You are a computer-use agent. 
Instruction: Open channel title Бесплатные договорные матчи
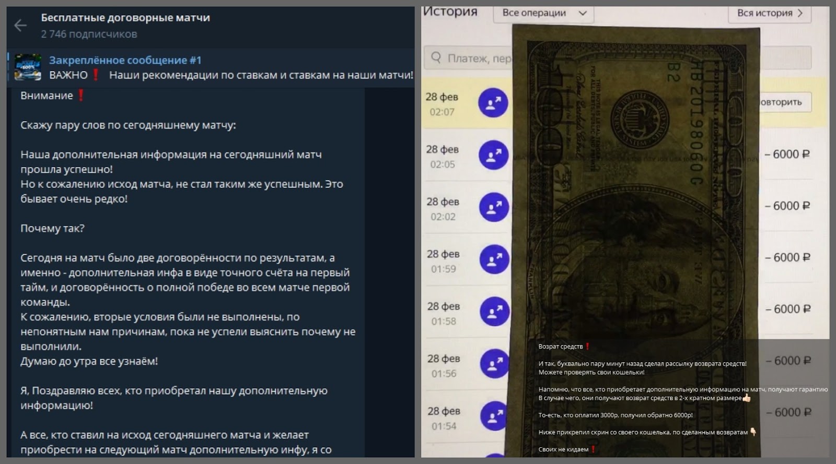[125, 17]
